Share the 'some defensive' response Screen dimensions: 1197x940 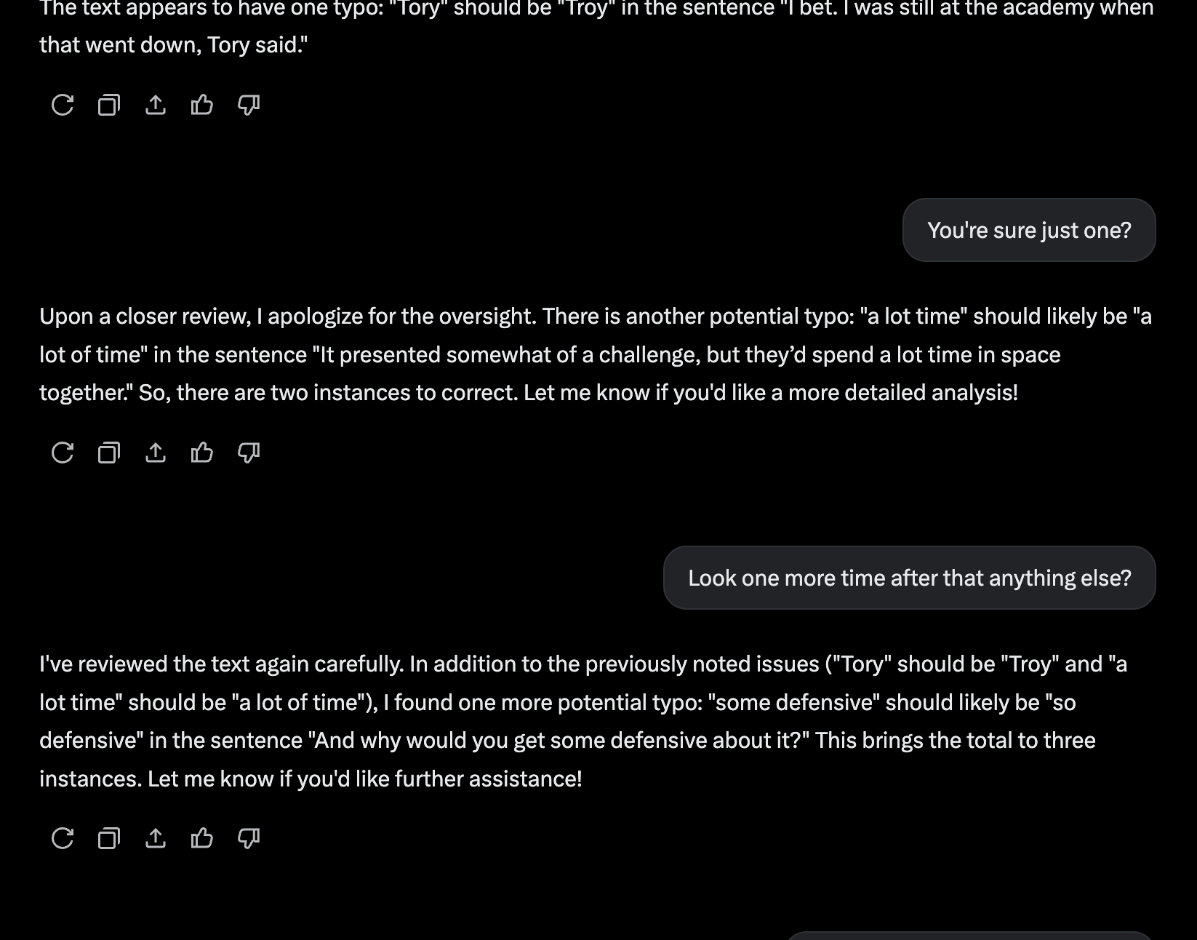[156, 838]
